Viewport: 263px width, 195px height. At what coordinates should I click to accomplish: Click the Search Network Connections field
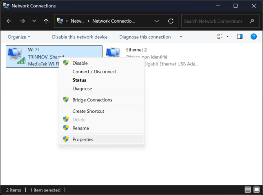[214, 21]
